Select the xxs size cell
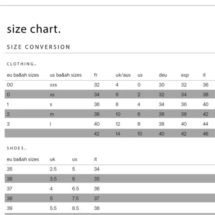The height and width of the screenshot is (215, 215). pos(53,85)
